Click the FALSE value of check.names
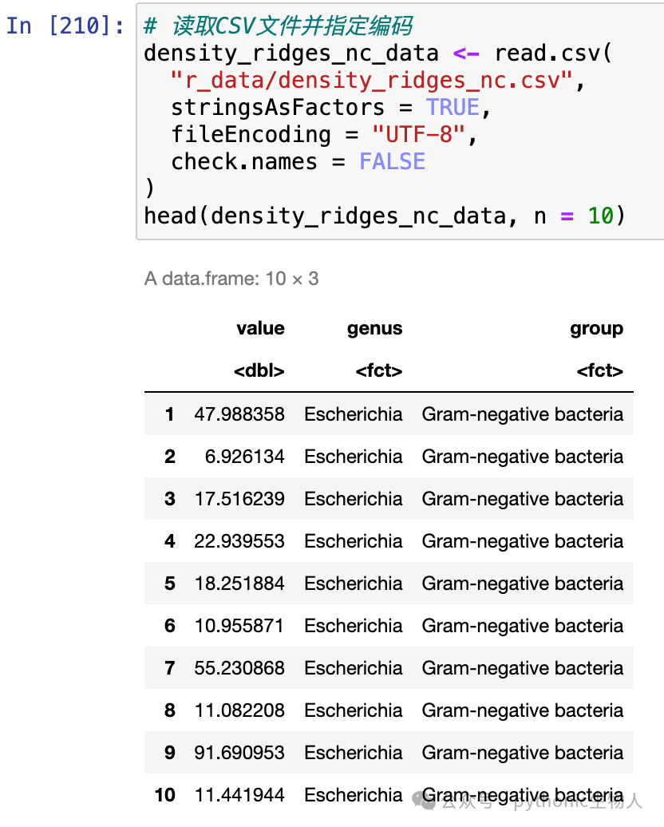 click(392, 161)
